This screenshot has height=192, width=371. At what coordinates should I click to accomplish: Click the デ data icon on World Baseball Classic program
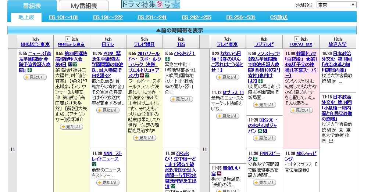(142, 75)
